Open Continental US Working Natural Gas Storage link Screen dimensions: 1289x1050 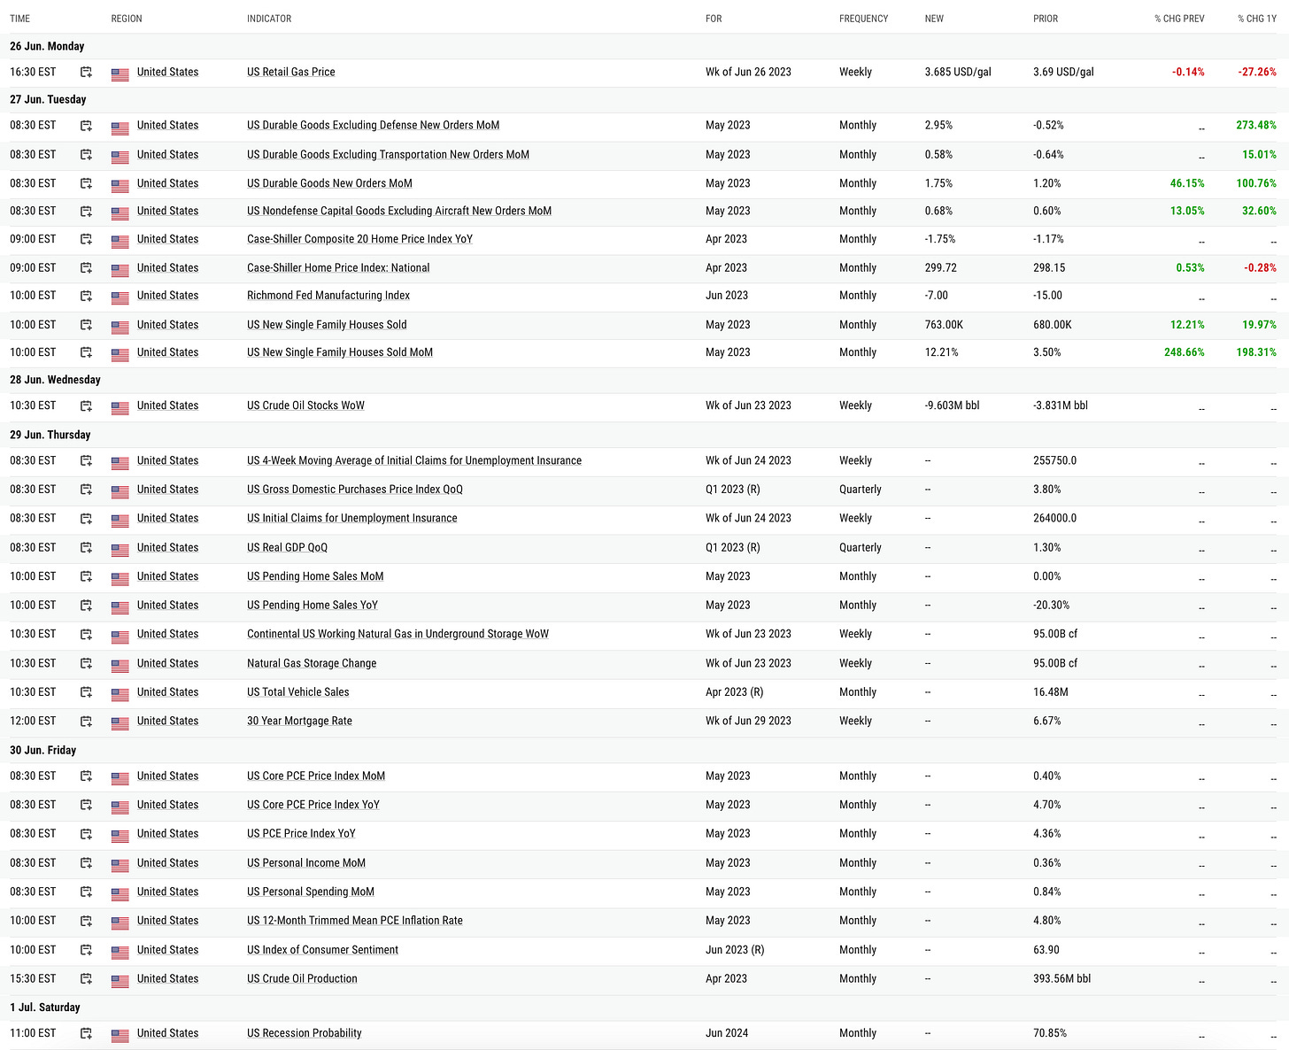coord(398,634)
